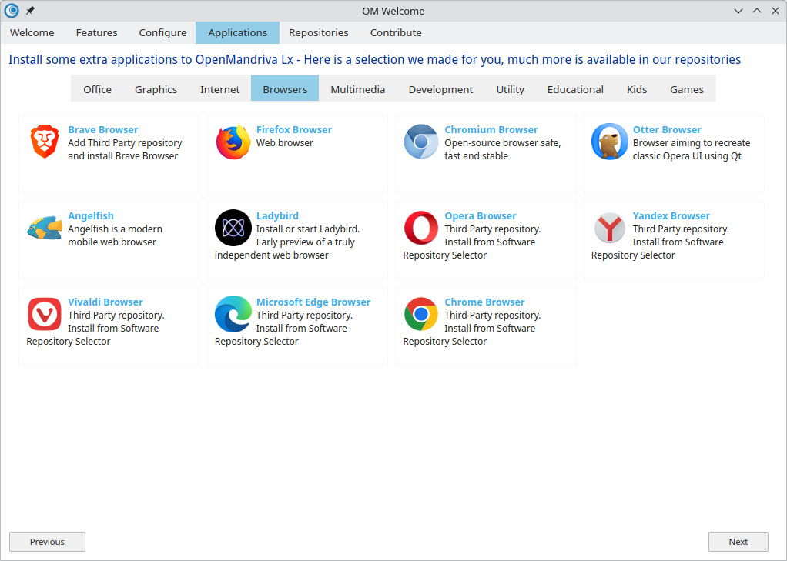The height and width of the screenshot is (561, 787).
Task: Click the Next button
Action: 738,542
